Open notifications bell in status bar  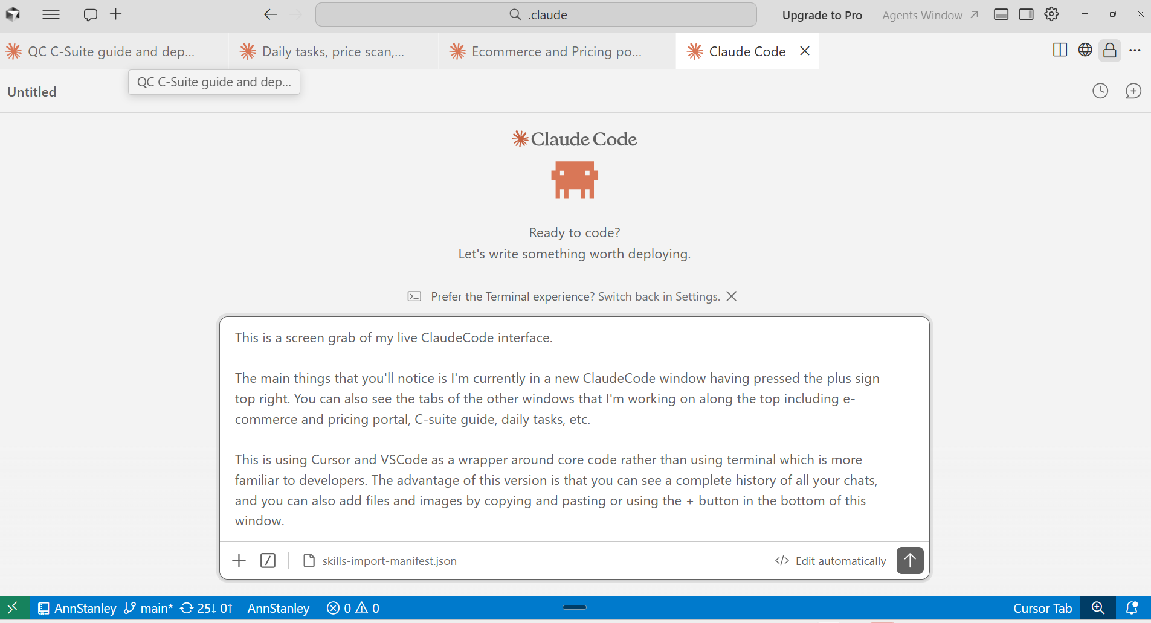coord(1132,608)
